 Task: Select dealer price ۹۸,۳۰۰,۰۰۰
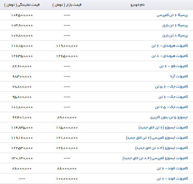pos(22,76)
